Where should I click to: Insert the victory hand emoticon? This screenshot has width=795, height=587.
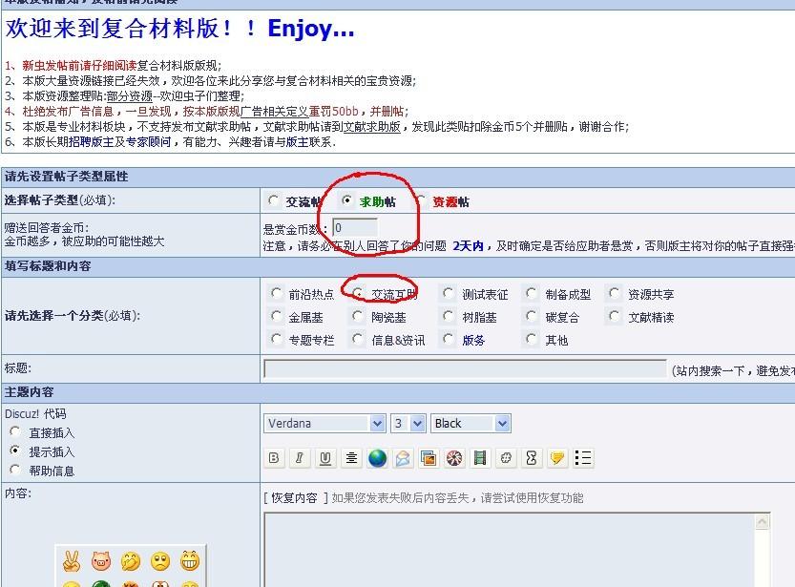pyautogui.click(x=72, y=560)
